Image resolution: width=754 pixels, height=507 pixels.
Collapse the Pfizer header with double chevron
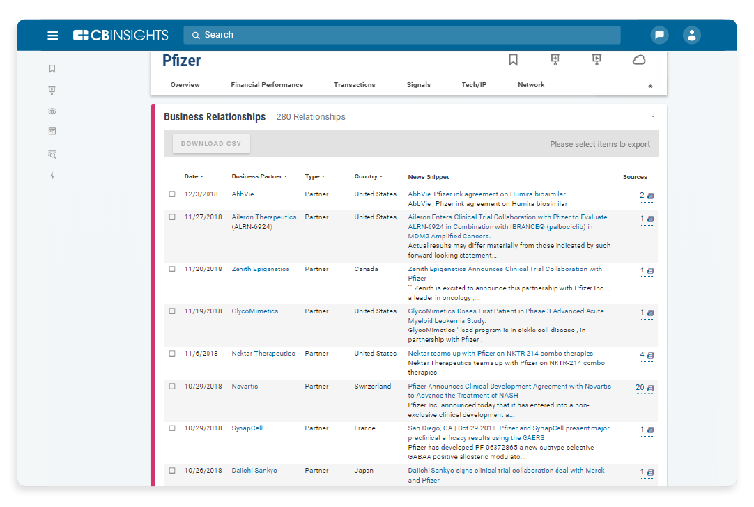(650, 86)
